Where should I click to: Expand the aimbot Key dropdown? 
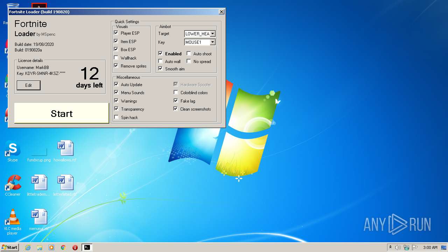[212, 42]
